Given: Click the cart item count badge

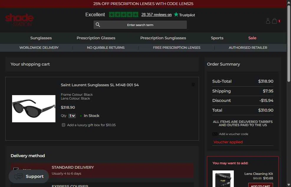Looking at the screenshot, I should [279, 21].
